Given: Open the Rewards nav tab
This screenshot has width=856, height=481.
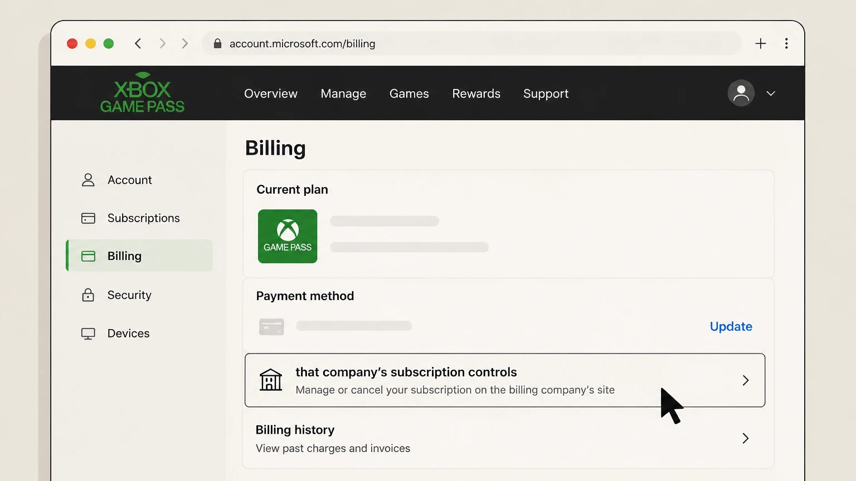Looking at the screenshot, I should (x=476, y=94).
